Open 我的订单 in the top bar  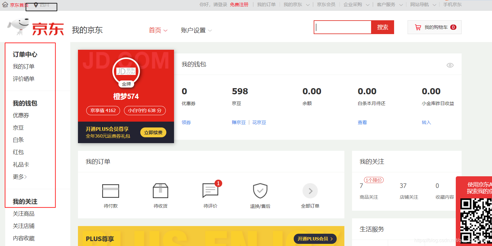click(x=266, y=5)
